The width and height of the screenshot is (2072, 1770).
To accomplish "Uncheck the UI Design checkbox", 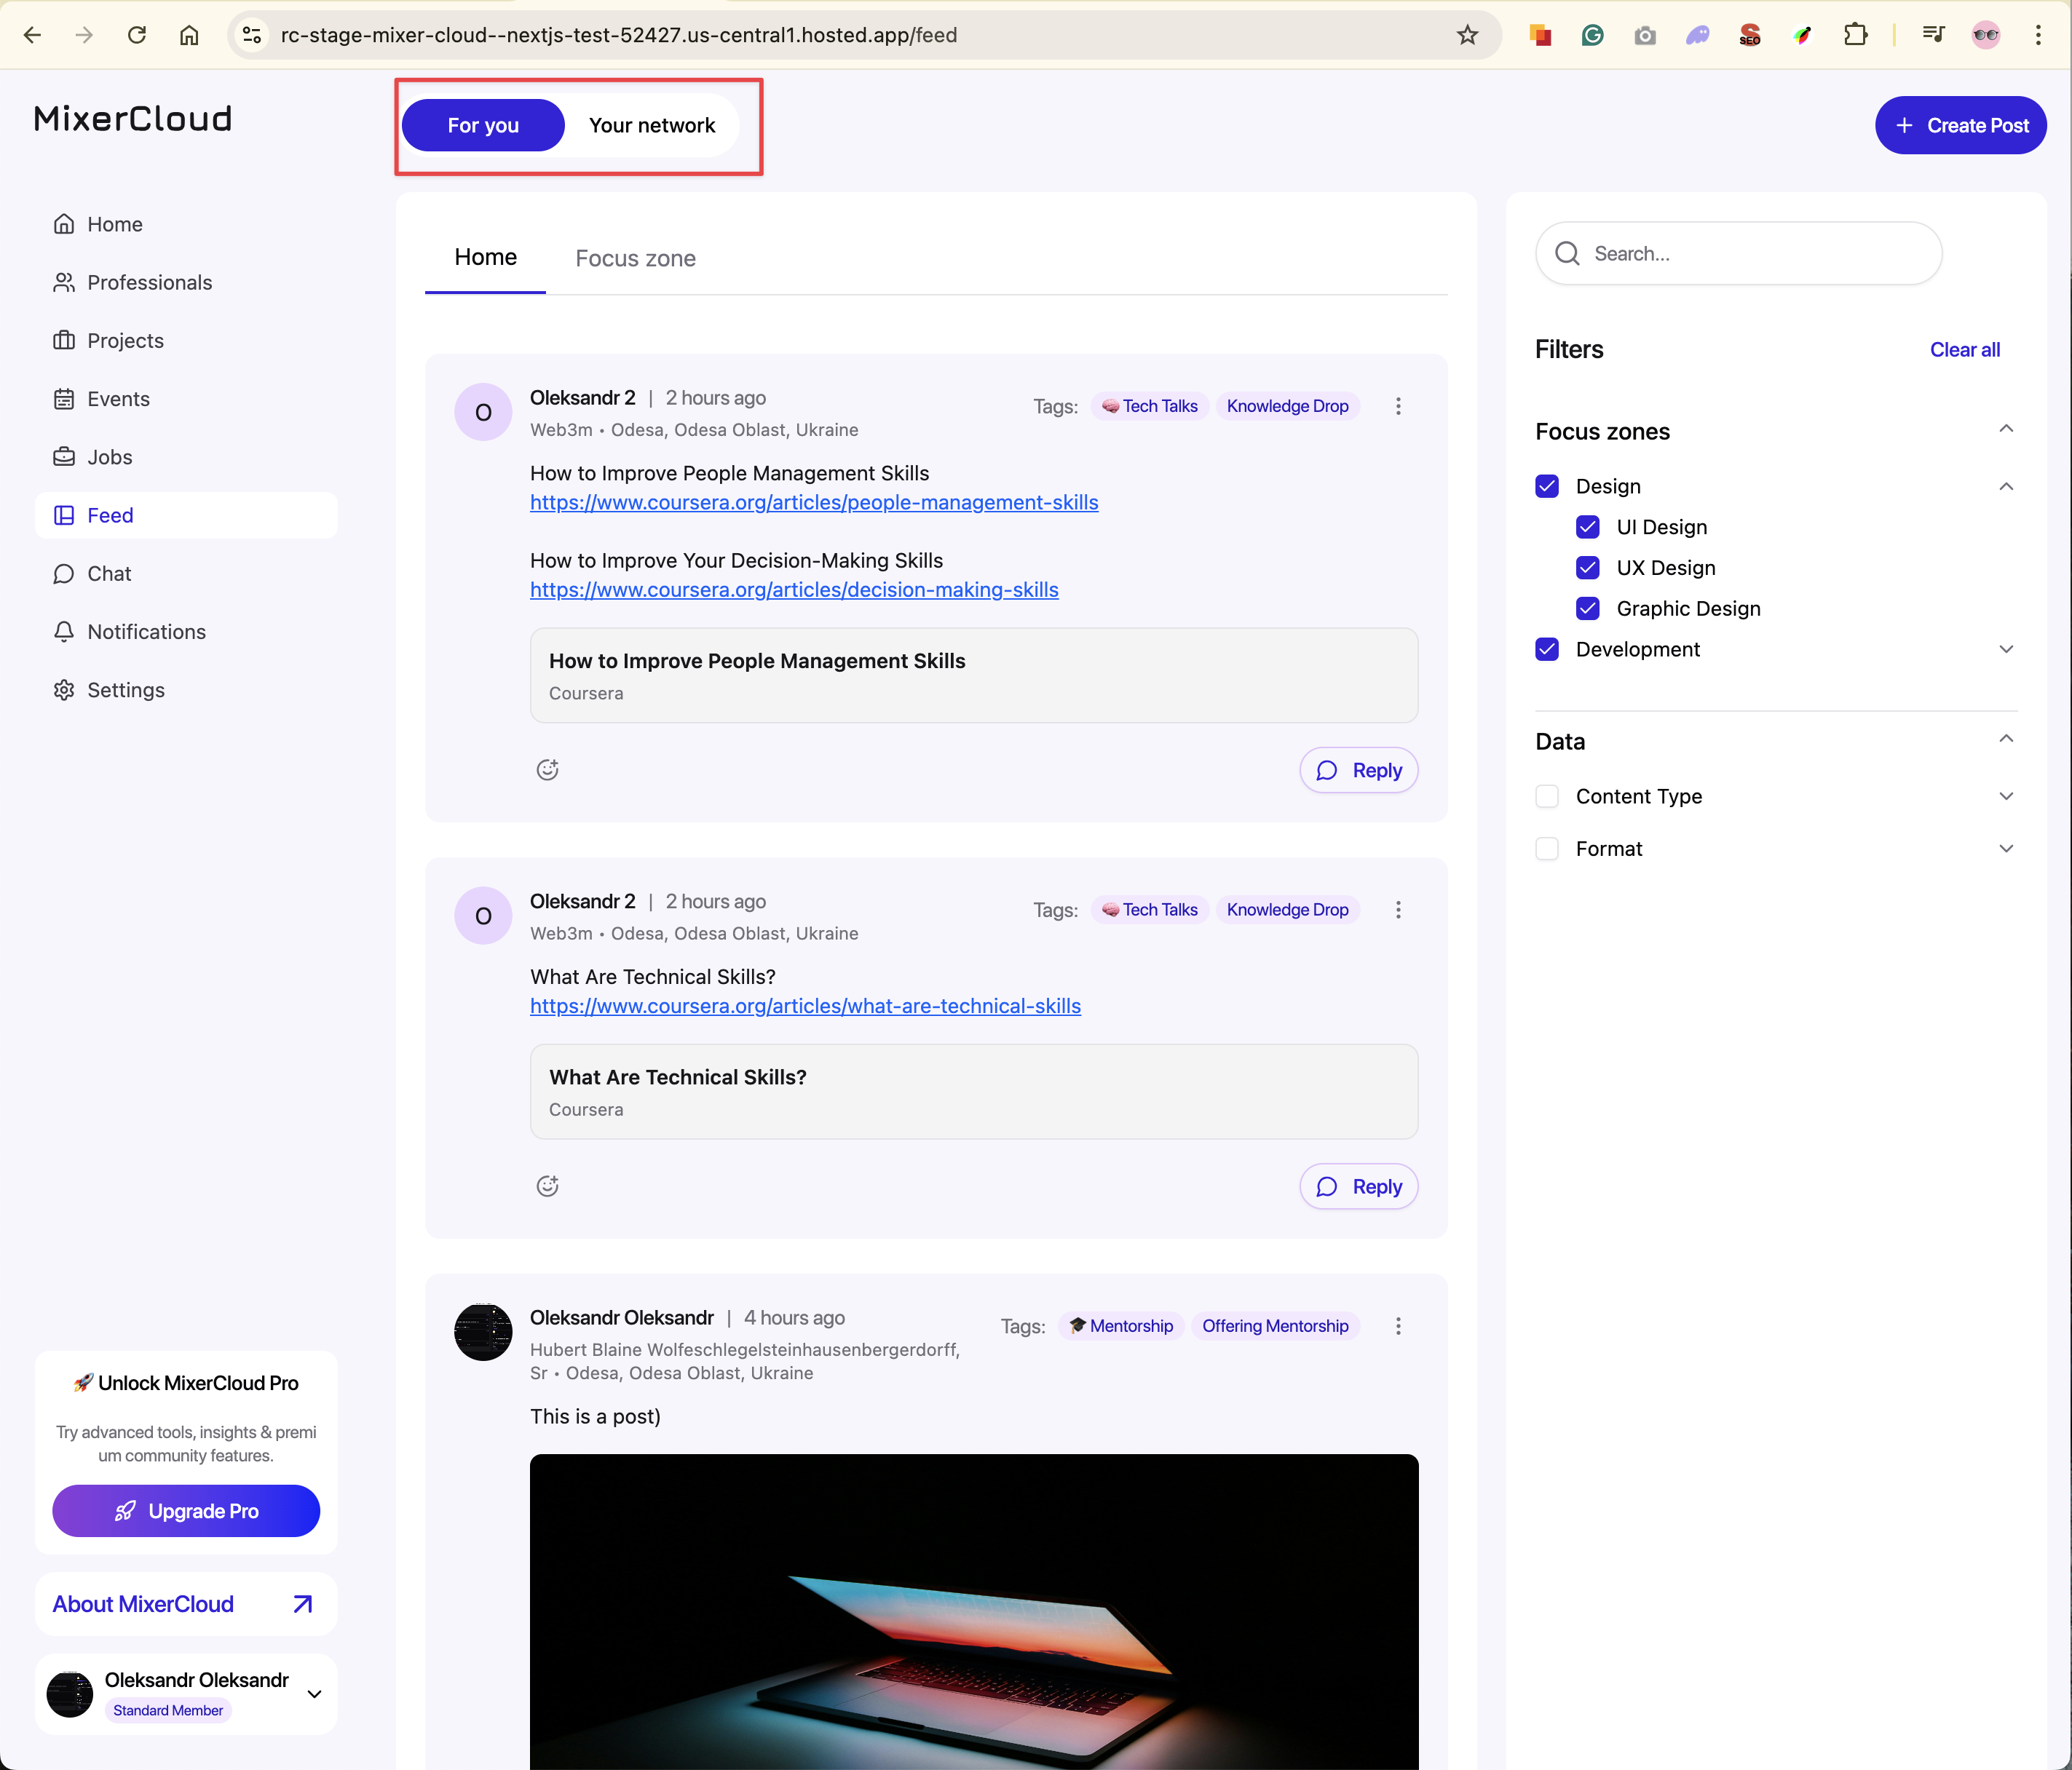I will (1587, 527).
